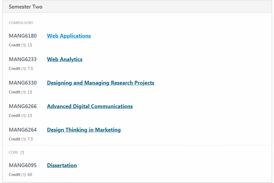Select the MANG6095 module code text
274x183 pixels.
pos(23,165)
